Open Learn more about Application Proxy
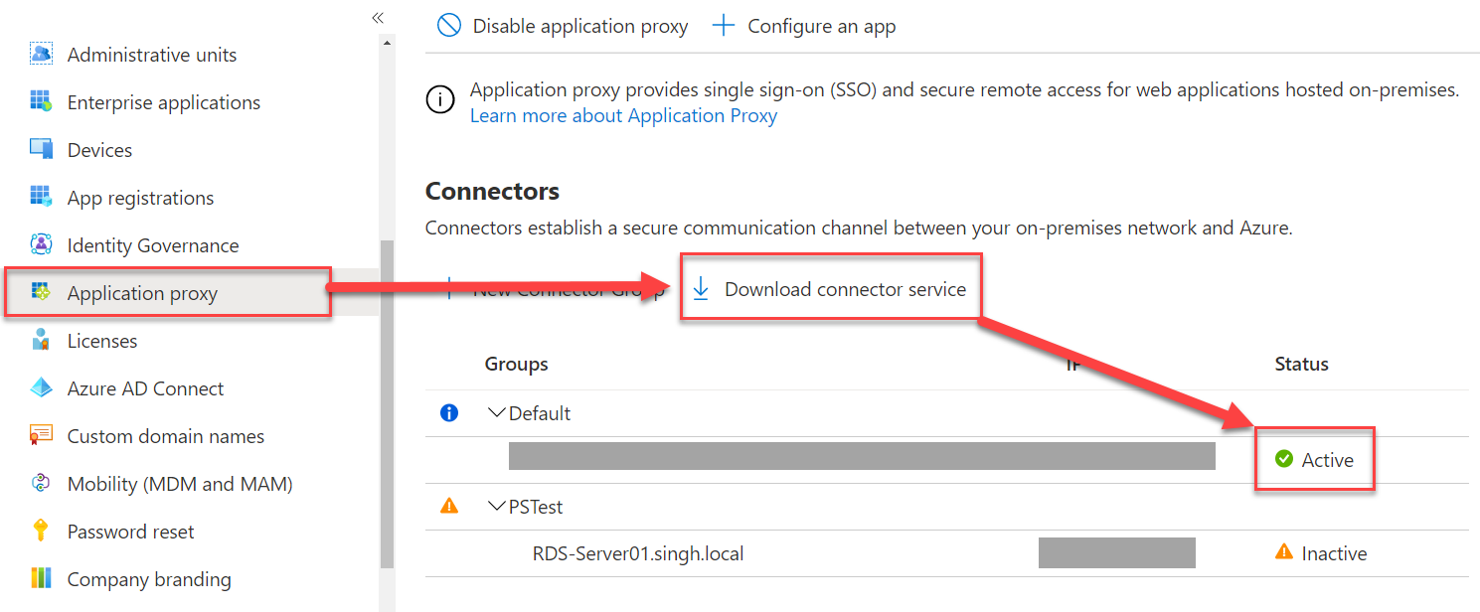This screenshot has height=612, width=1480. (623, 115)
